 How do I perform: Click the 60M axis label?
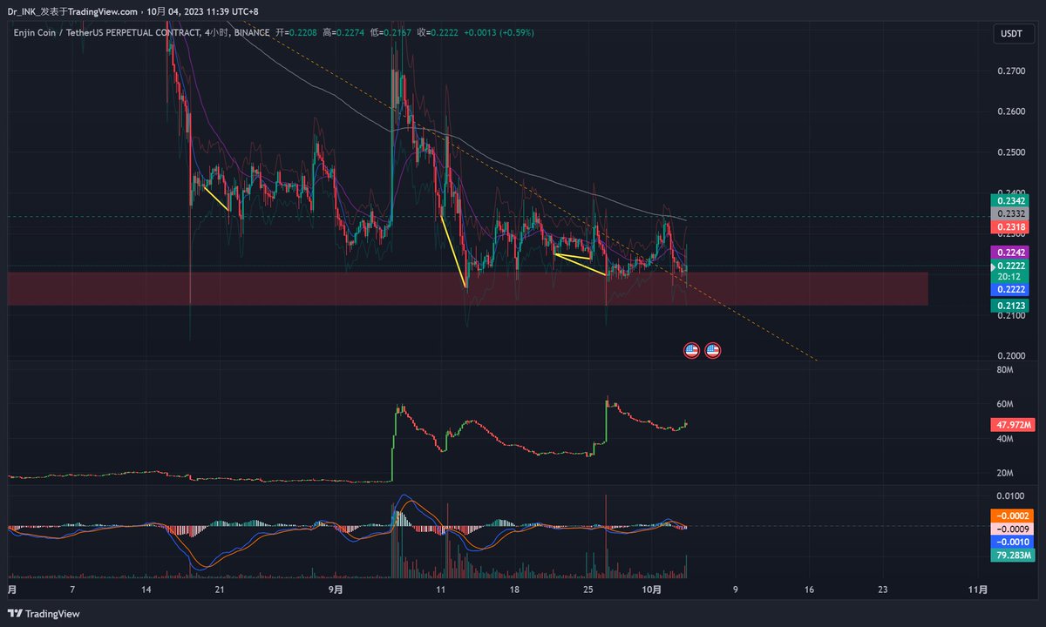tap(1005, 405)
